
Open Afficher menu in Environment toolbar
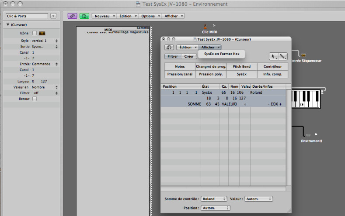tap(173, 16)
